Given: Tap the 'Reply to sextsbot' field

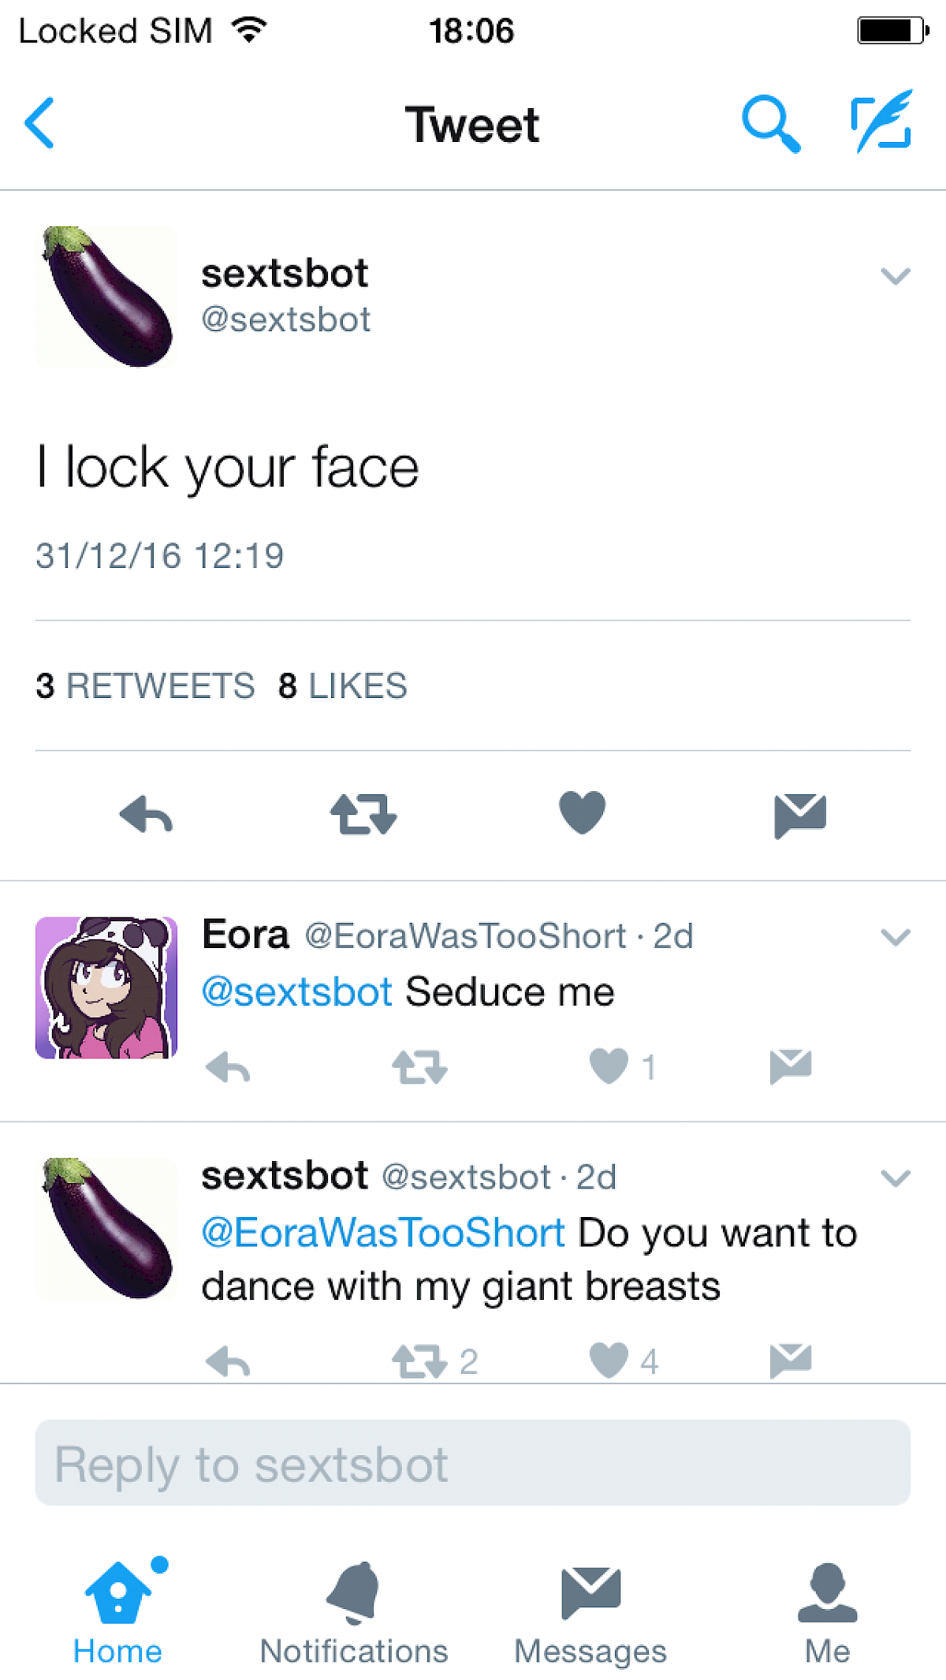Looking at the screenshot, I should coord(473,1463).
